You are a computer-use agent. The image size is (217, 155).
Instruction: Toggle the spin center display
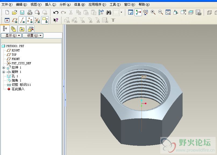click(x=138, y=12)
